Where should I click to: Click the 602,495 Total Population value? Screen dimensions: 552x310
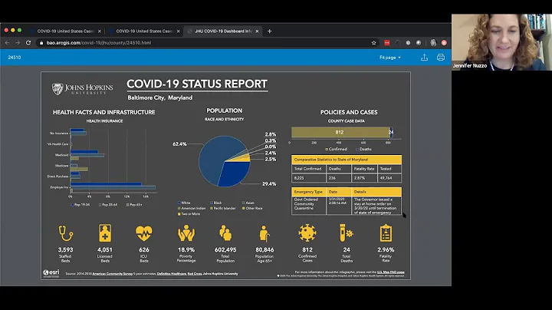[x=225, y=249]
